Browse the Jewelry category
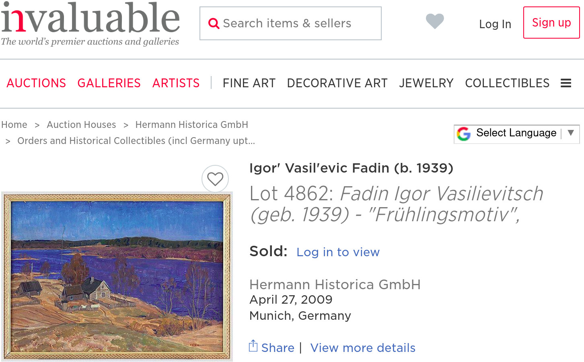 (426, 83)
